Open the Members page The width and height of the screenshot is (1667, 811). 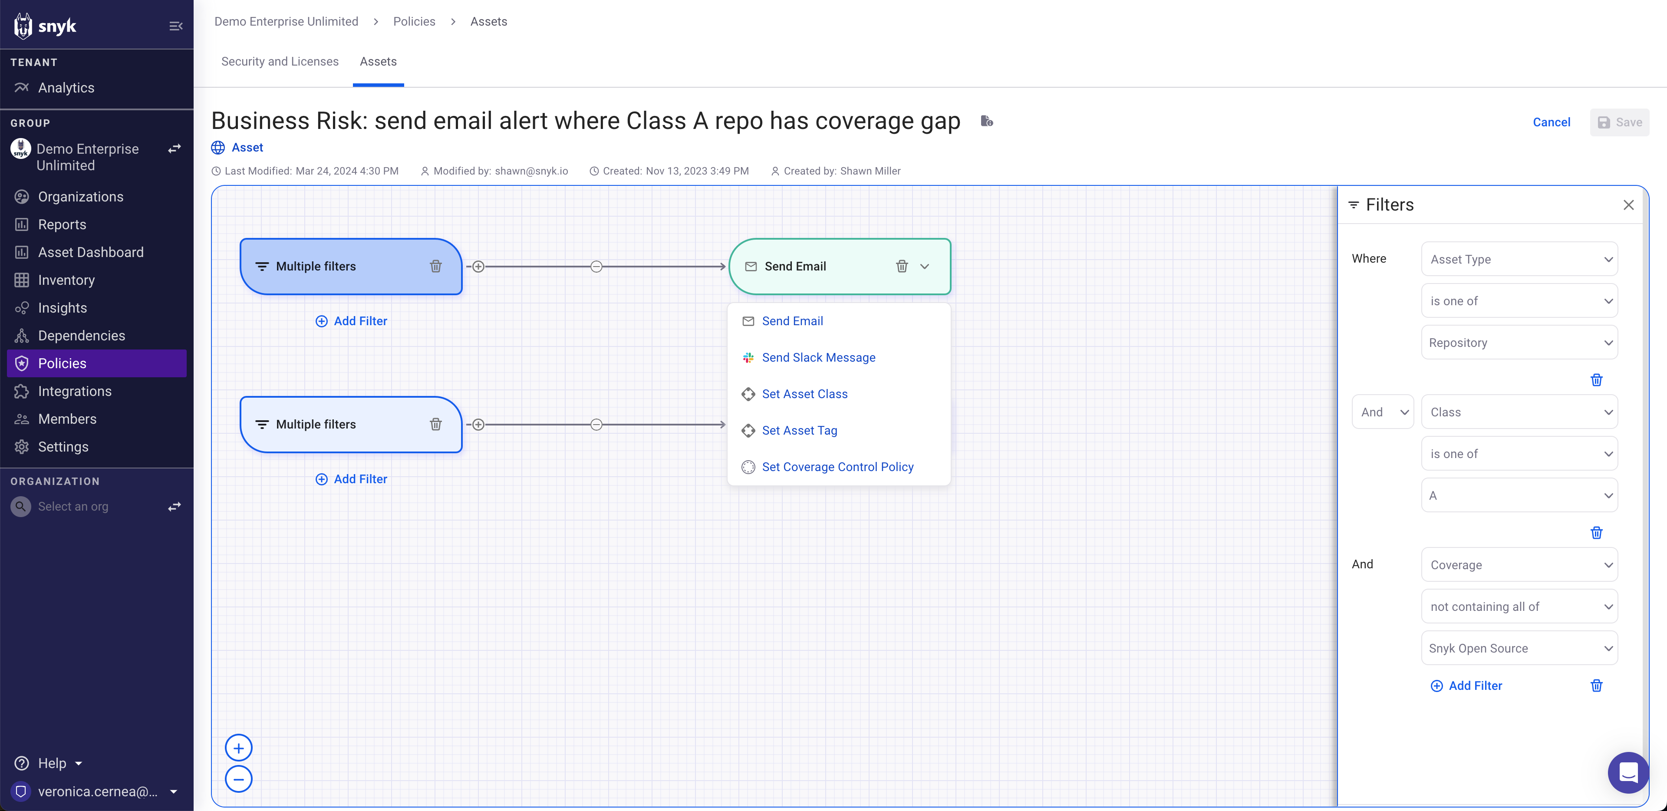(x=67, y=419)
